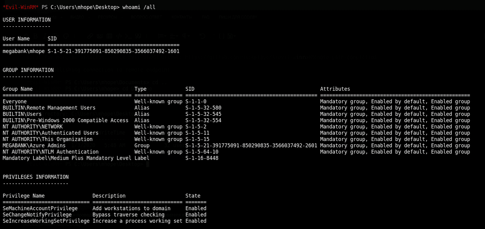Click the 'Group Name' column header
485x229 pixels.
tap(18, 89)
